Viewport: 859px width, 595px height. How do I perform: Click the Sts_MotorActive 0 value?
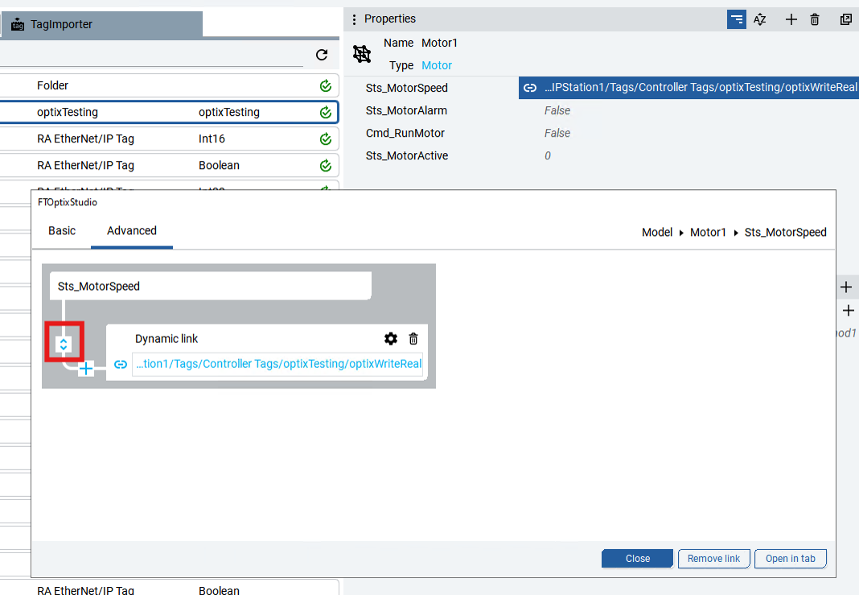(547, 155)
